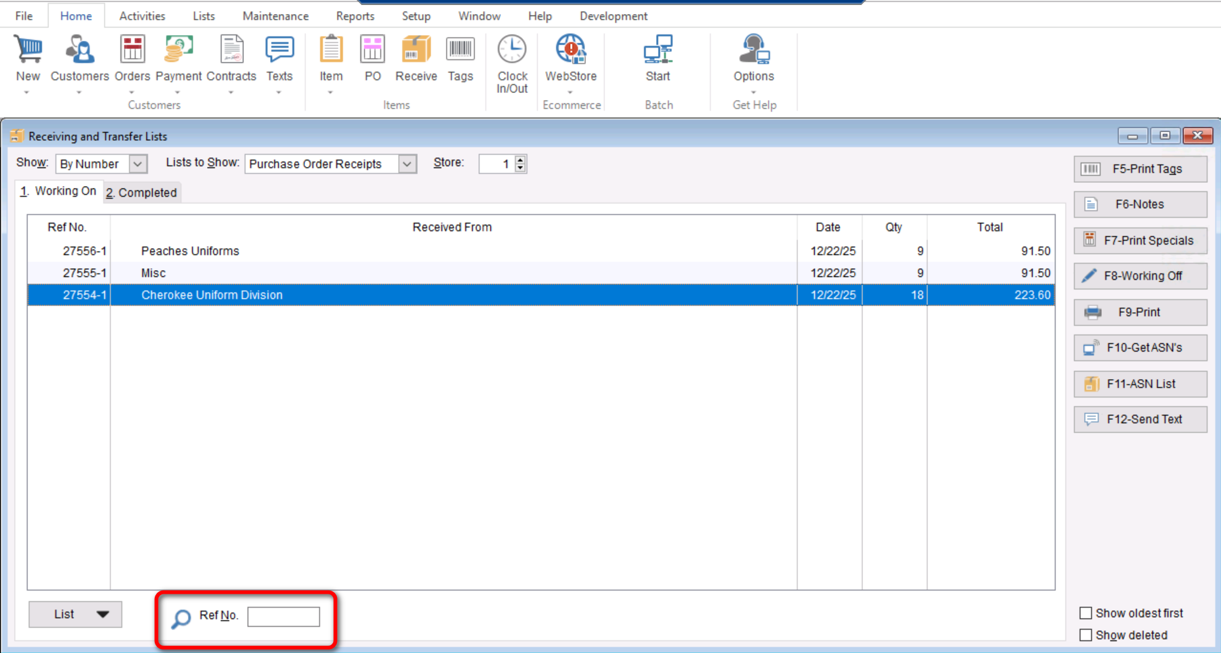Image resolution: width=1221 pixels, height=653 pixels.
Task: Click the Start Batch icon
Action: click(x=657, y=50)
